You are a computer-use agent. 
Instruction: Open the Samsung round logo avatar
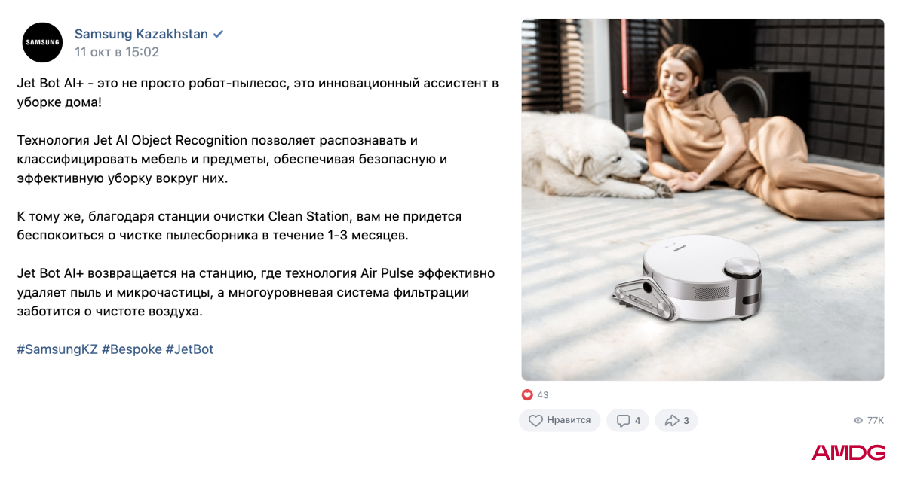(42, 42)
